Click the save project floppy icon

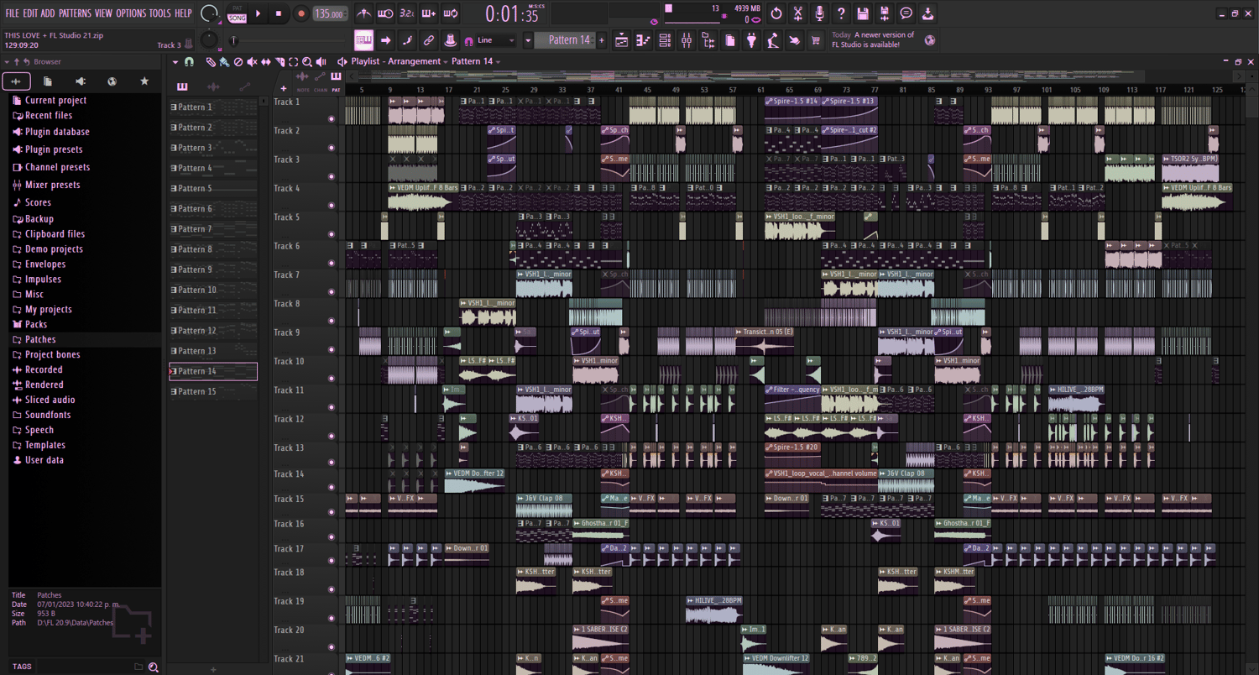click(863, 13)
